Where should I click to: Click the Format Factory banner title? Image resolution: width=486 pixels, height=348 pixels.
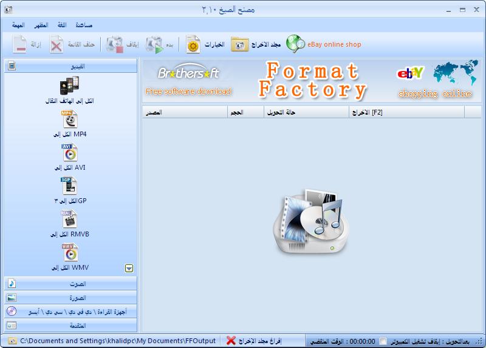click(312, 81)
